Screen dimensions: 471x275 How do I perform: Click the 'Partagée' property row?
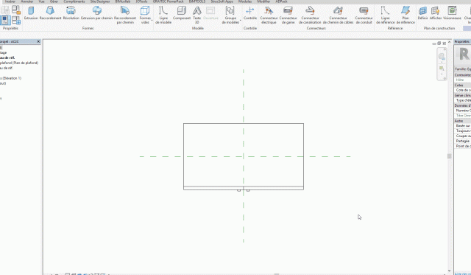[463, 141]
